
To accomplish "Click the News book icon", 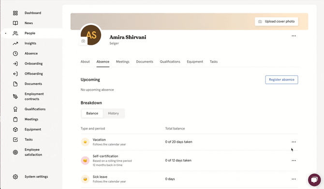I will click(15, 23).
